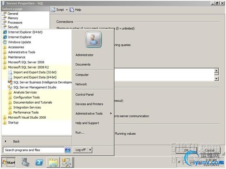Select the Running values option label
226x169 pixels.
coord(125,134)
